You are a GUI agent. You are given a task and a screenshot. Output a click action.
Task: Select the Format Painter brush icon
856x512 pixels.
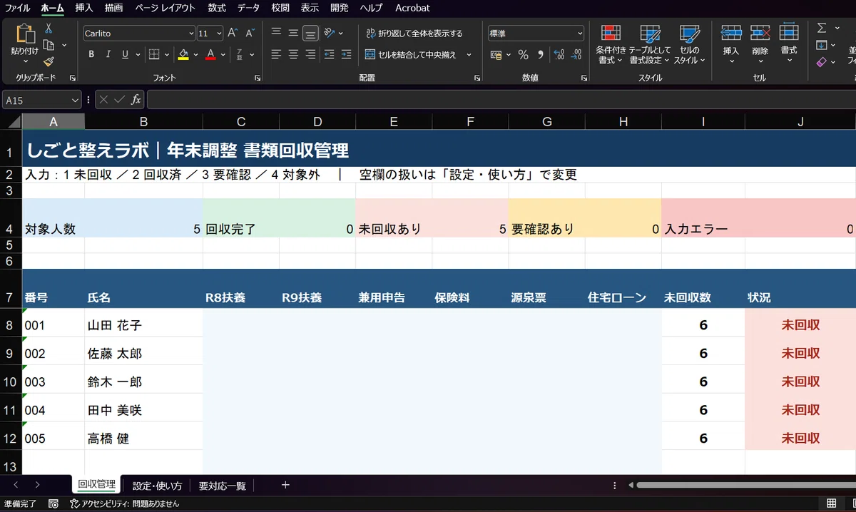(49, 62)
